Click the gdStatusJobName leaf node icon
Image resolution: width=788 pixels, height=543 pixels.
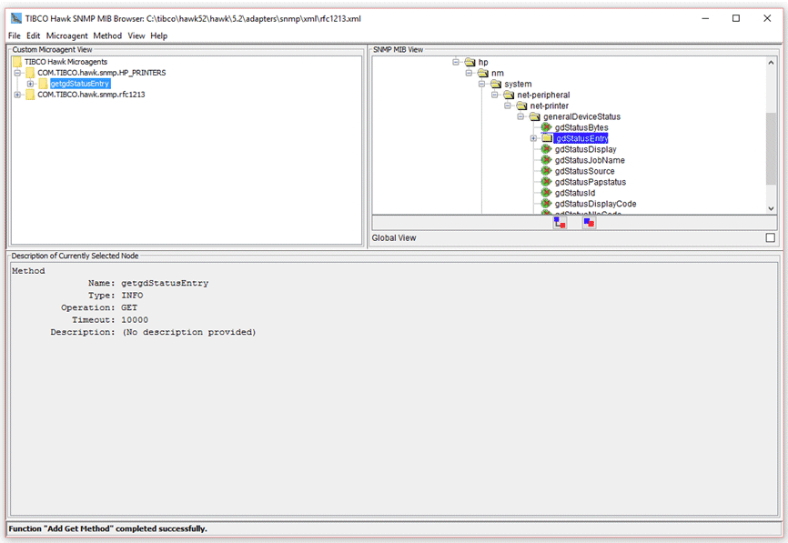point(546,160)
